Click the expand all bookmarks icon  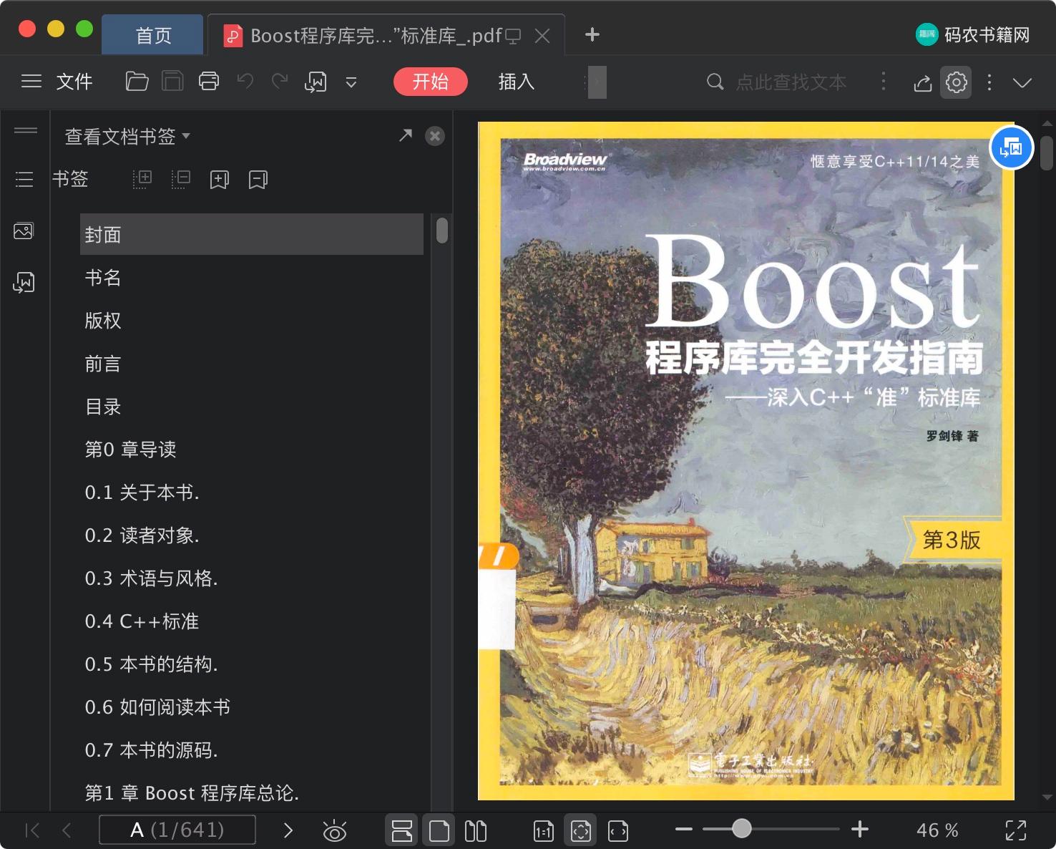142,179
